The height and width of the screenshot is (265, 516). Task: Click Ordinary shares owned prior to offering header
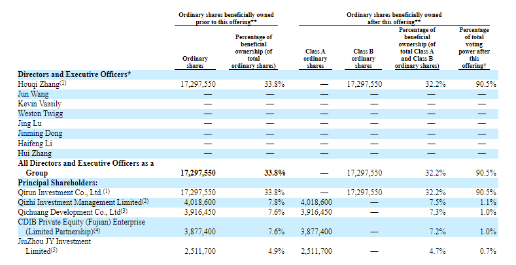tap(226, 18)
